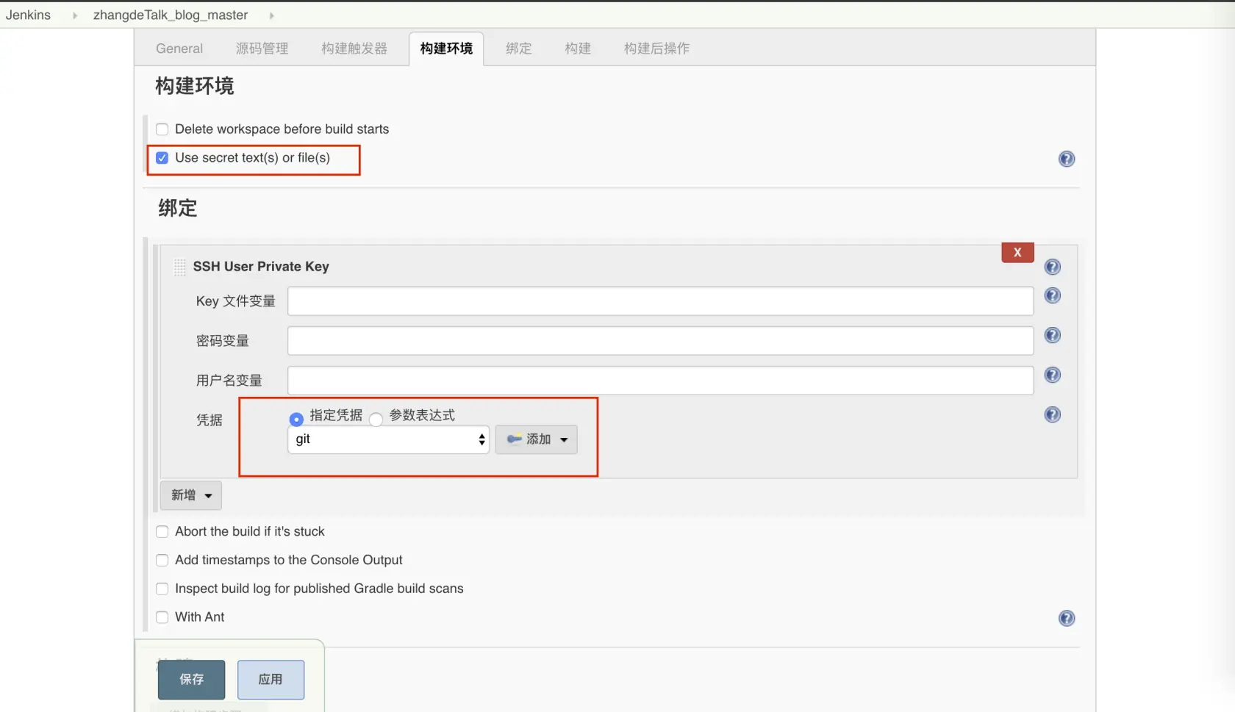The width and height of the screenshot is (1235, 712).
Task: Open the zhangdeTalk_blog_master breadcrumb link
Action: [169, 15]
